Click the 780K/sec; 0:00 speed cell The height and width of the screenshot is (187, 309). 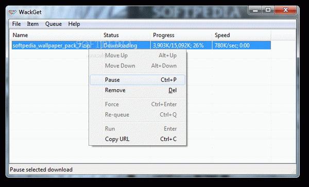242,45
